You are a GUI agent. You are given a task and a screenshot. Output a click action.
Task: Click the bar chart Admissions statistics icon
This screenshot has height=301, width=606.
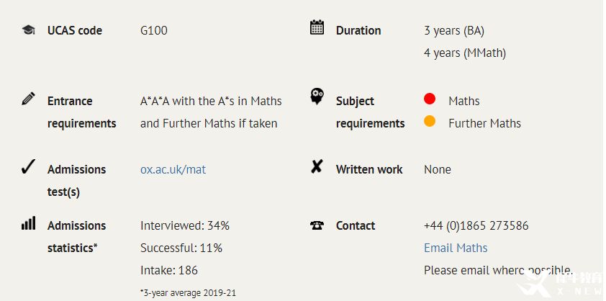[29, 223]
